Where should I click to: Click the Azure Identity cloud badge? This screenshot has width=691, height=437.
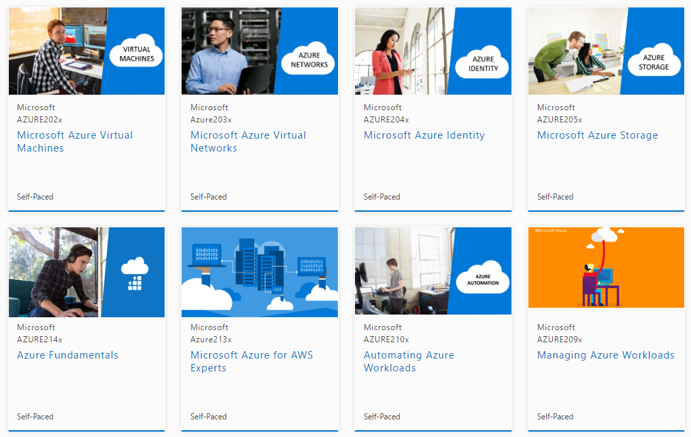coord(483,64)
